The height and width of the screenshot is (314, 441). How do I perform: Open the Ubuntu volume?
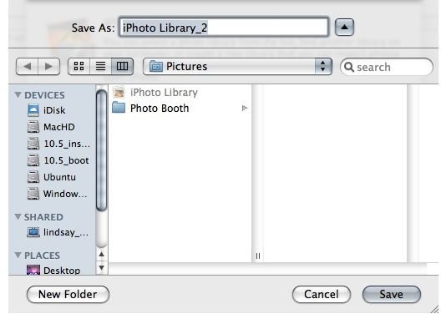tap(52, 177)
